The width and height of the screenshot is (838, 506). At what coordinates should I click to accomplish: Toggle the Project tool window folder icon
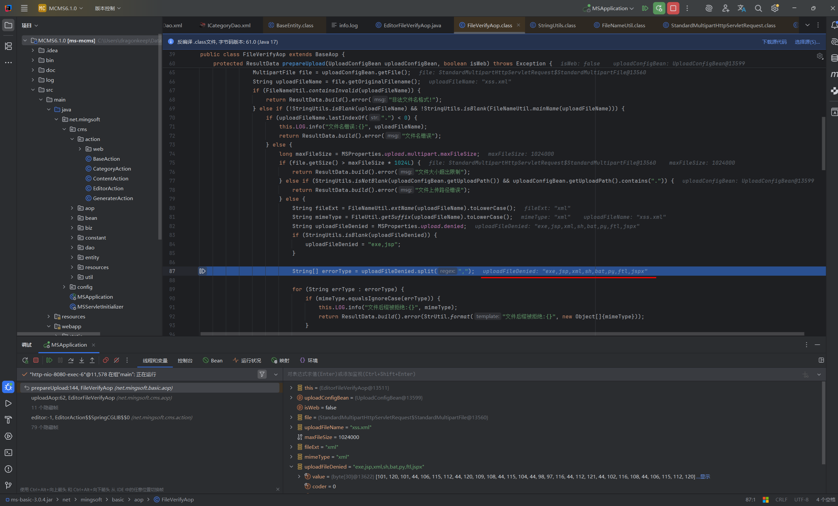click(x=9, y=26)
